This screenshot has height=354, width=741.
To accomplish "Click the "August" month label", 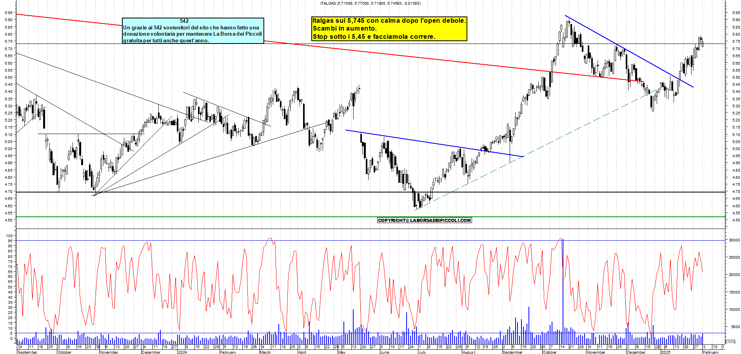I will (x=469, y=352).
